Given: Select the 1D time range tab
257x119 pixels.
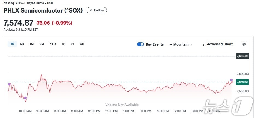Looking at the screenshot, I should point(13,44).
